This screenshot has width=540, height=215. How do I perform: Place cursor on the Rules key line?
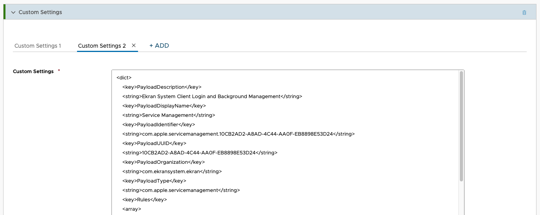(144, 199)
